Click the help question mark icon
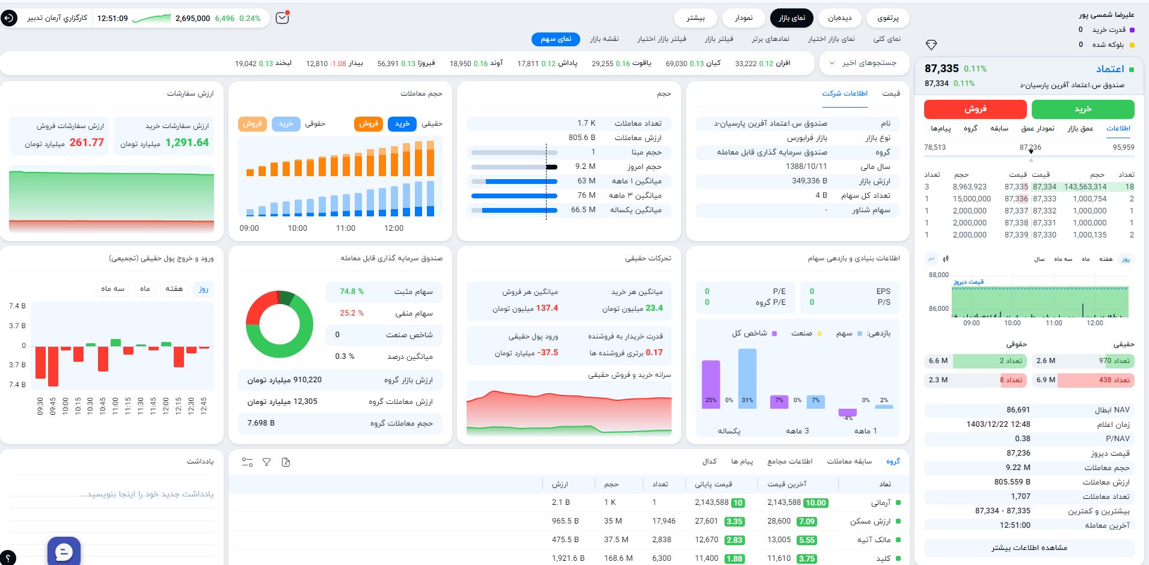The image size is (1149, 565). 8,558
